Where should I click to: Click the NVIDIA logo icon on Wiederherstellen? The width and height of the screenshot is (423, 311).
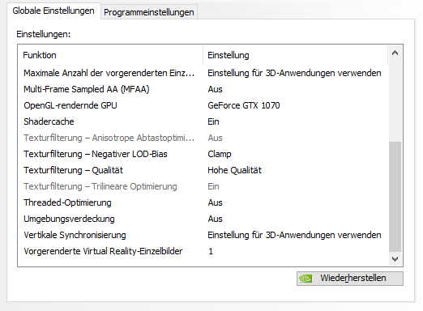(305, 279)
